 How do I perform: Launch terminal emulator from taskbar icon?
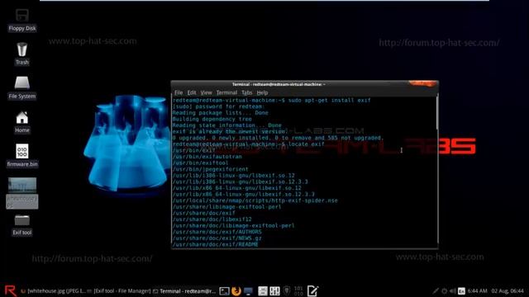[224, 291]
